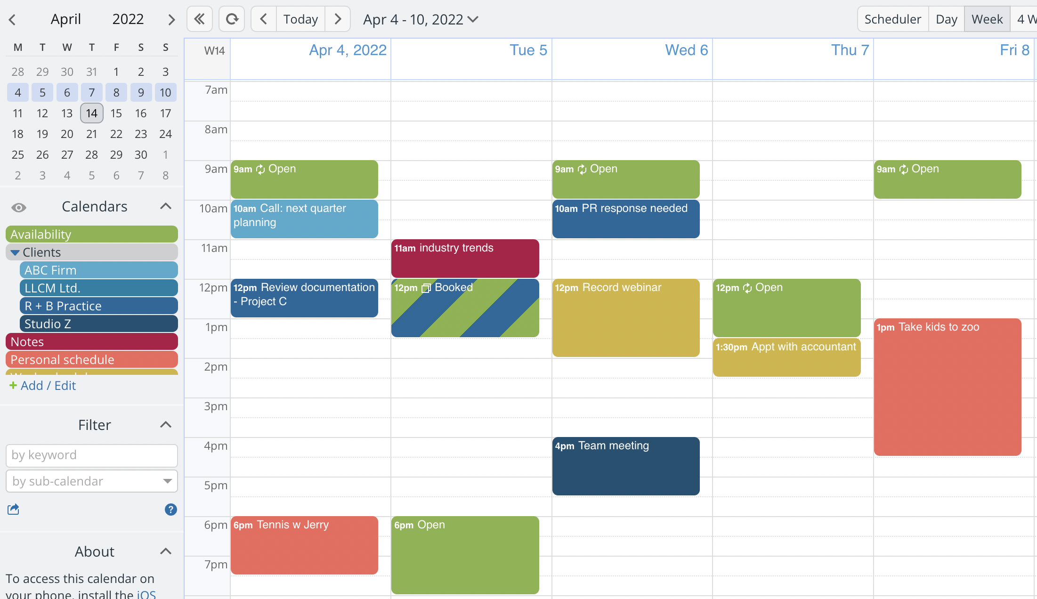Click the double-back skip icon

200,19
